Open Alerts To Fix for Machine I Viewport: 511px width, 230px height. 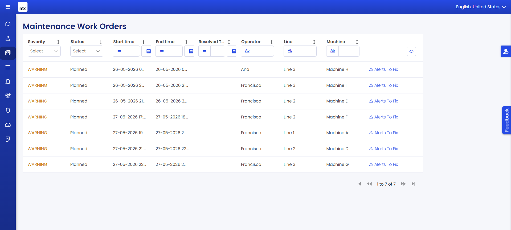(x=383, y=85)
